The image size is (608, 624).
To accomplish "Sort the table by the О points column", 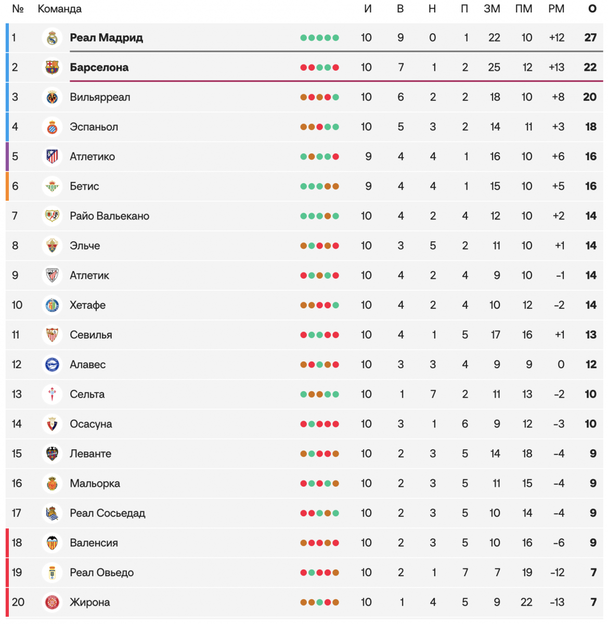I will [x=592, y=9].
